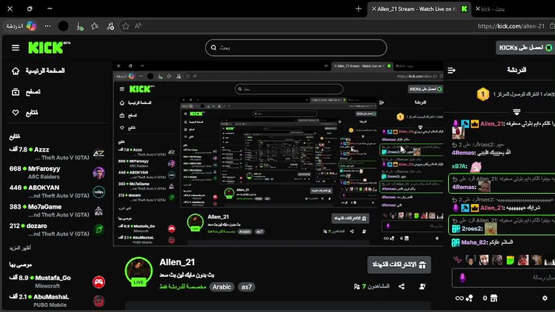This screenshot has width=555, height=312.
Task: Click the follow user icon below stream
Action: pyautogui.click(x=422, y=286)
